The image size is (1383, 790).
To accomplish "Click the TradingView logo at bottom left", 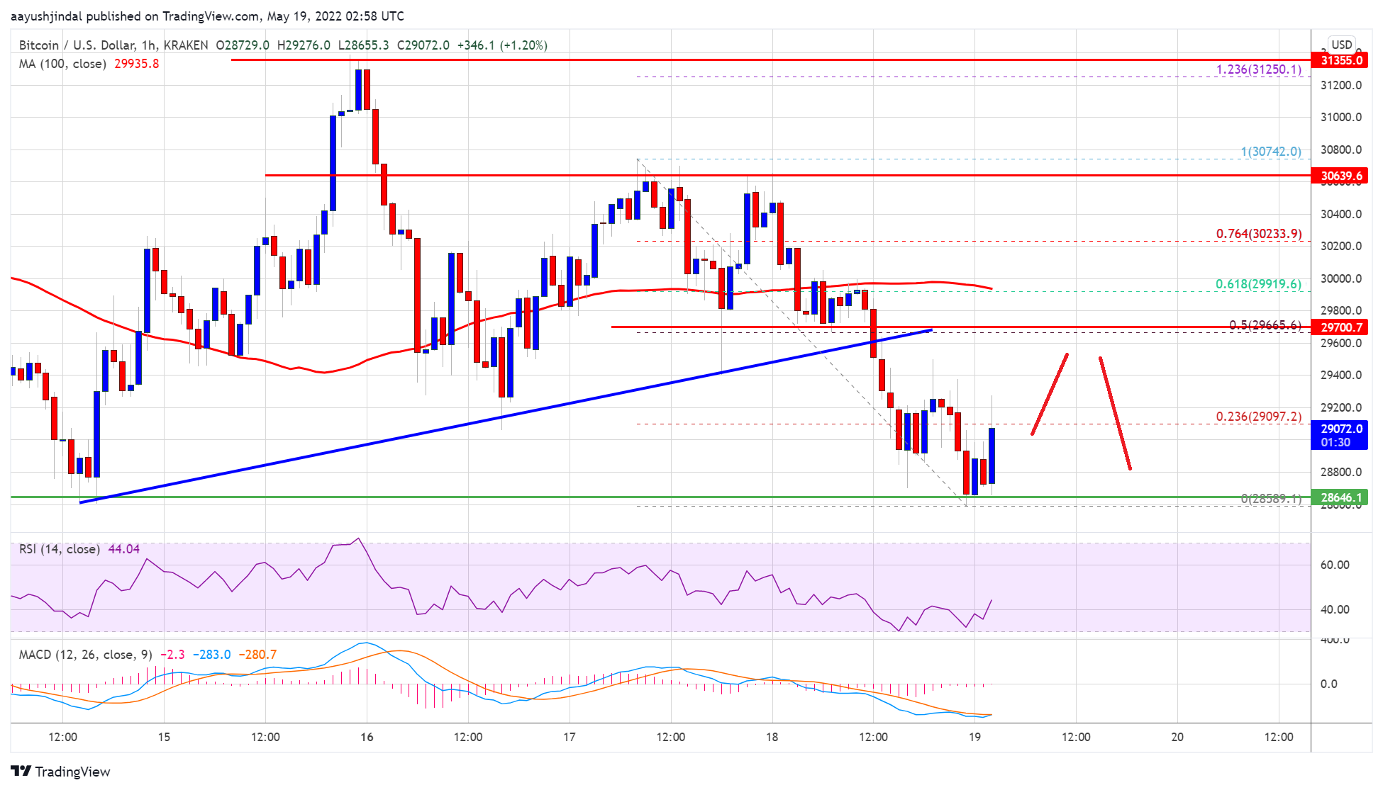I will 60,772.
